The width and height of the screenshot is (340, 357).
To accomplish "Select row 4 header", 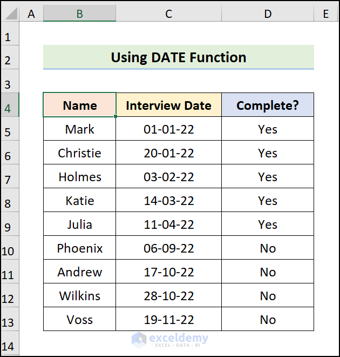I will [x=8, y=106].
